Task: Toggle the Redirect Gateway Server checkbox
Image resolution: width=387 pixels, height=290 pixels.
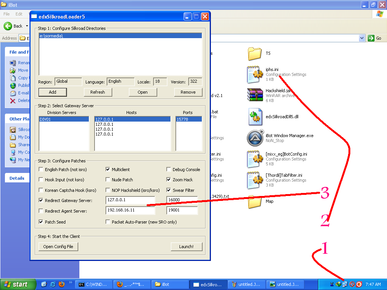Action: (x=41, y=201)
